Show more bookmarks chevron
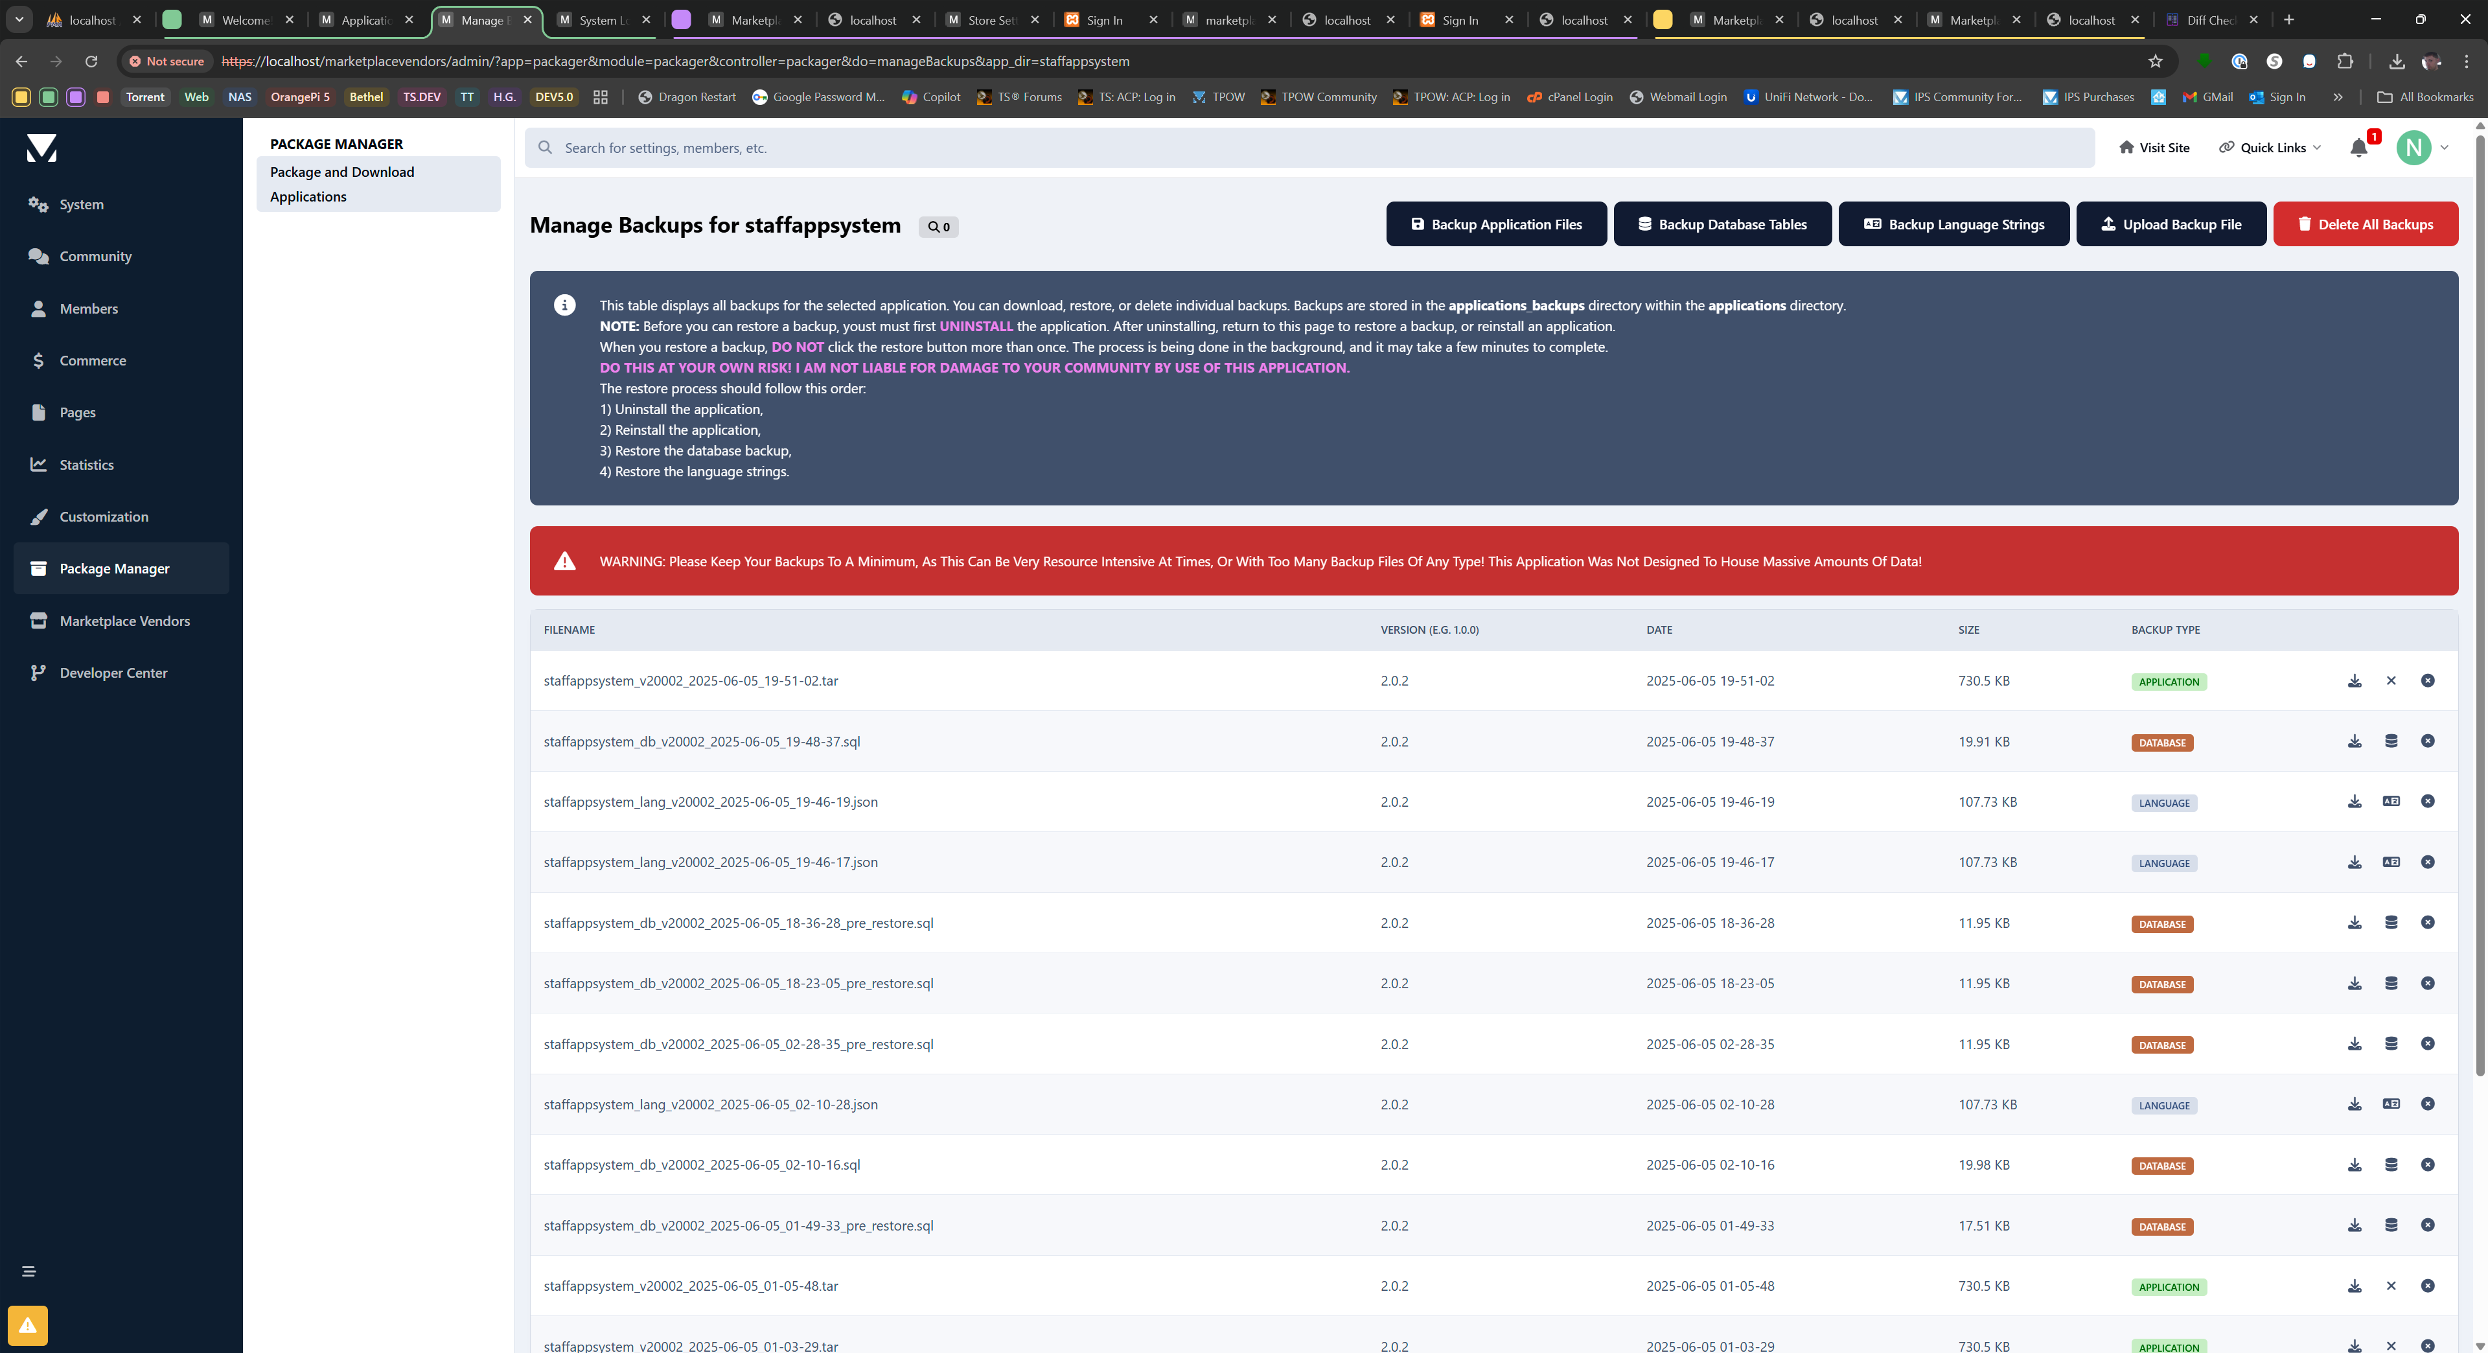This screenshot has height=1353, width=2488. (x=2337, y=97)
